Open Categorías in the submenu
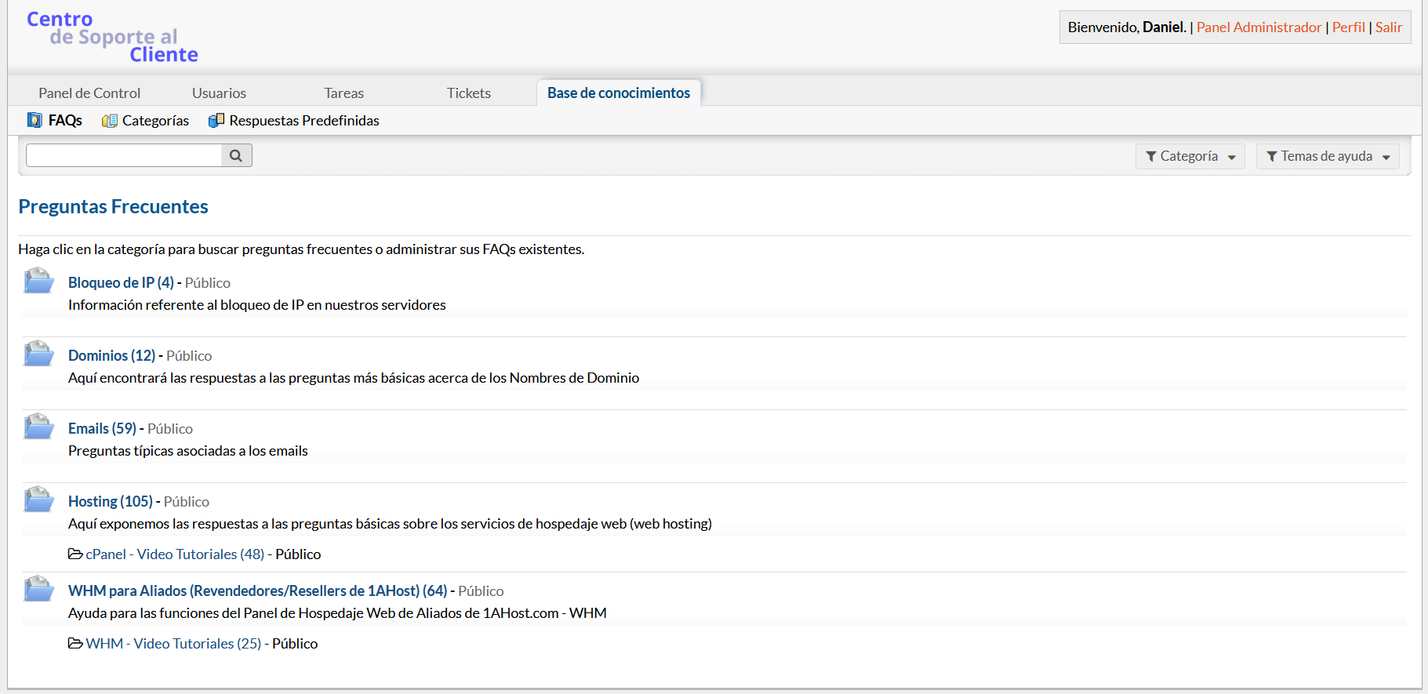1428x694 pixels. pyautogui.click(x=154, y=120)
